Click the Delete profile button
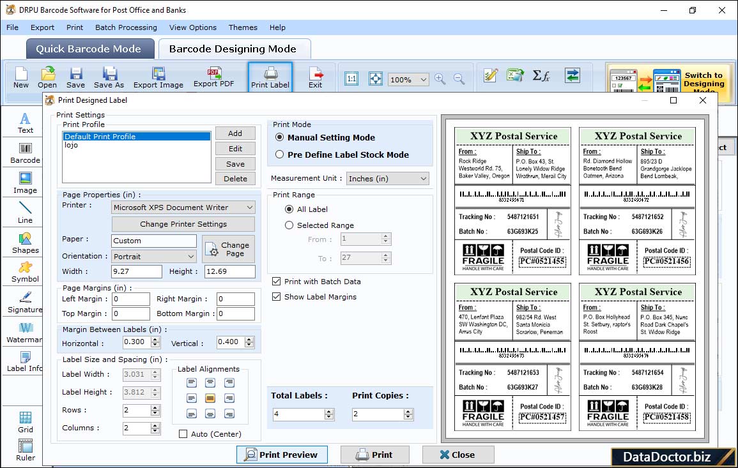The width and height of the screenshot is (738, 468). coord(235,179)
